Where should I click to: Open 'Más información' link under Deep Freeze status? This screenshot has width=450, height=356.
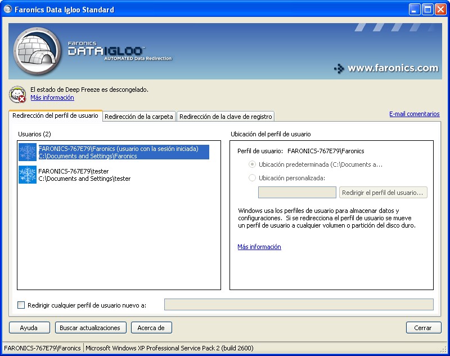tap(52, 97)
